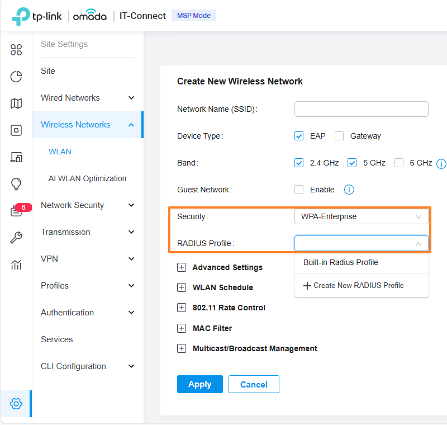
Task: Uncheck the EAP device type checkbox
Action: (x=299, y=136)
